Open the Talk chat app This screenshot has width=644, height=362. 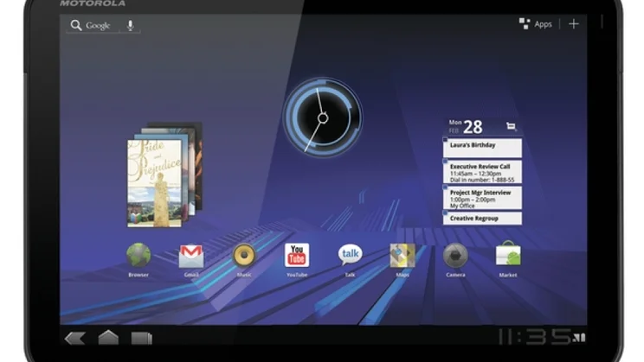(x=350, y=255)
